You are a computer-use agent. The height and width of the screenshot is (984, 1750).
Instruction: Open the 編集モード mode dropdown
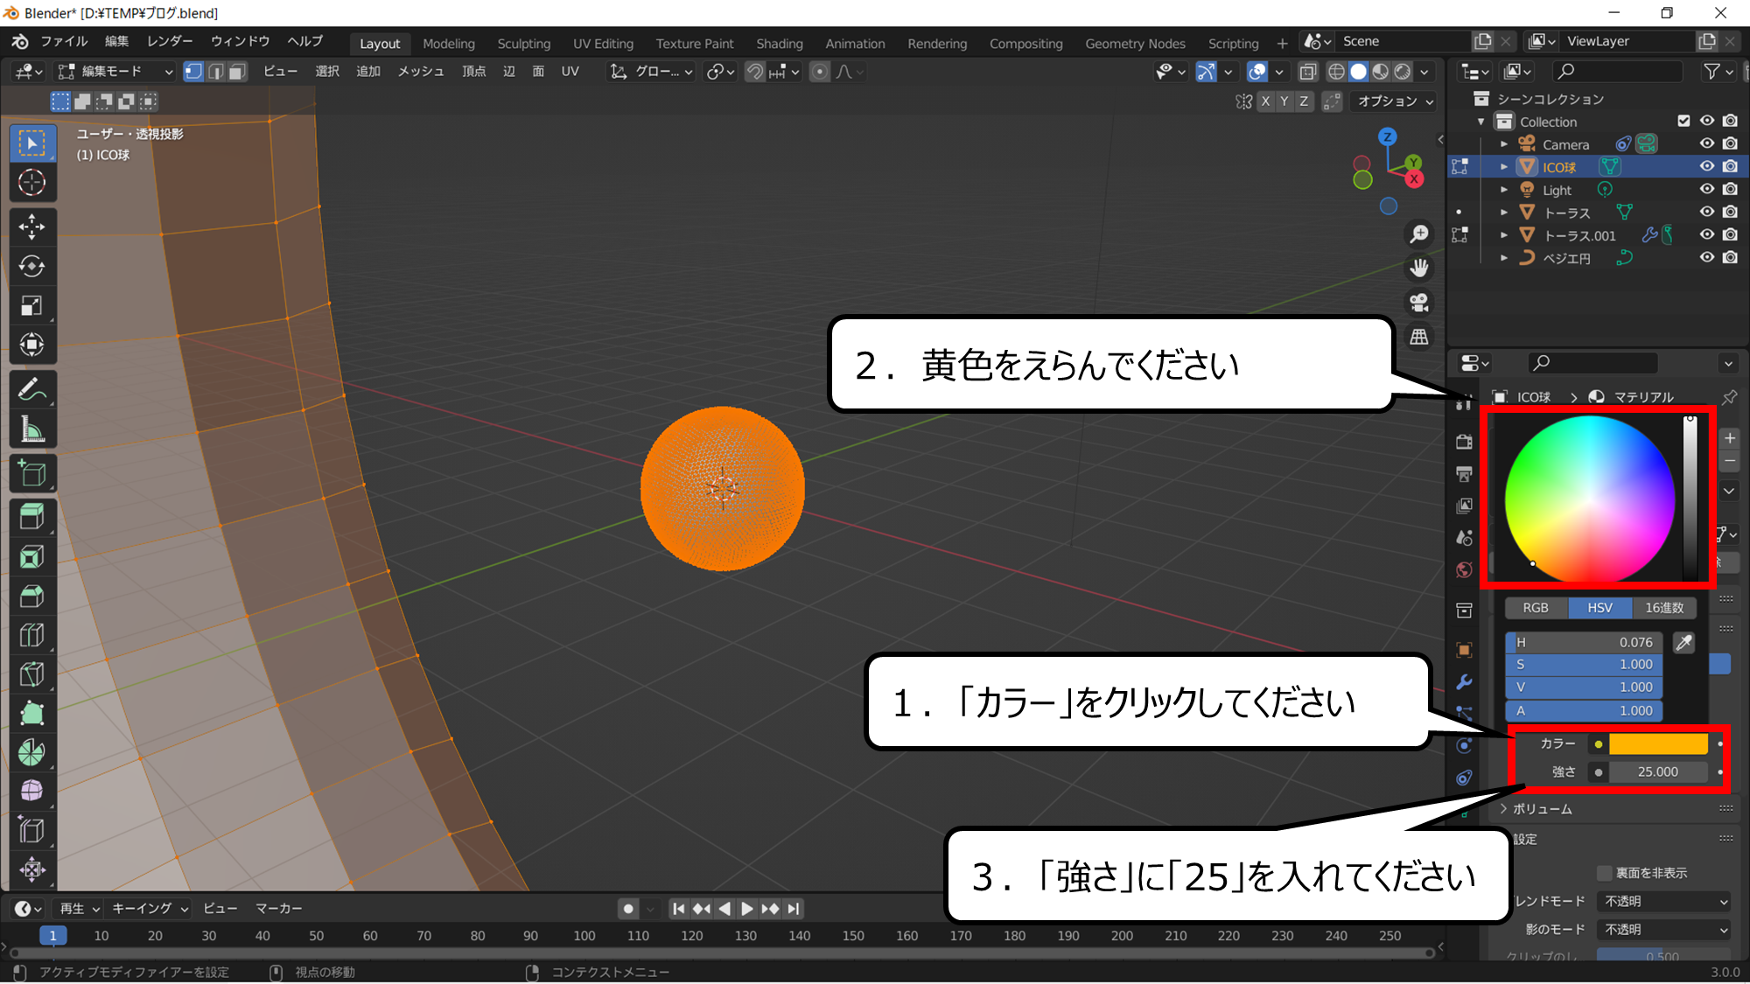tap(115, 72)
